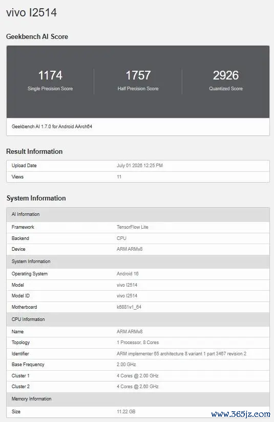Click the Operating System Android 16 value
Image resolution: width=274 pixels, height=422 pixels.
pos(128,274)
